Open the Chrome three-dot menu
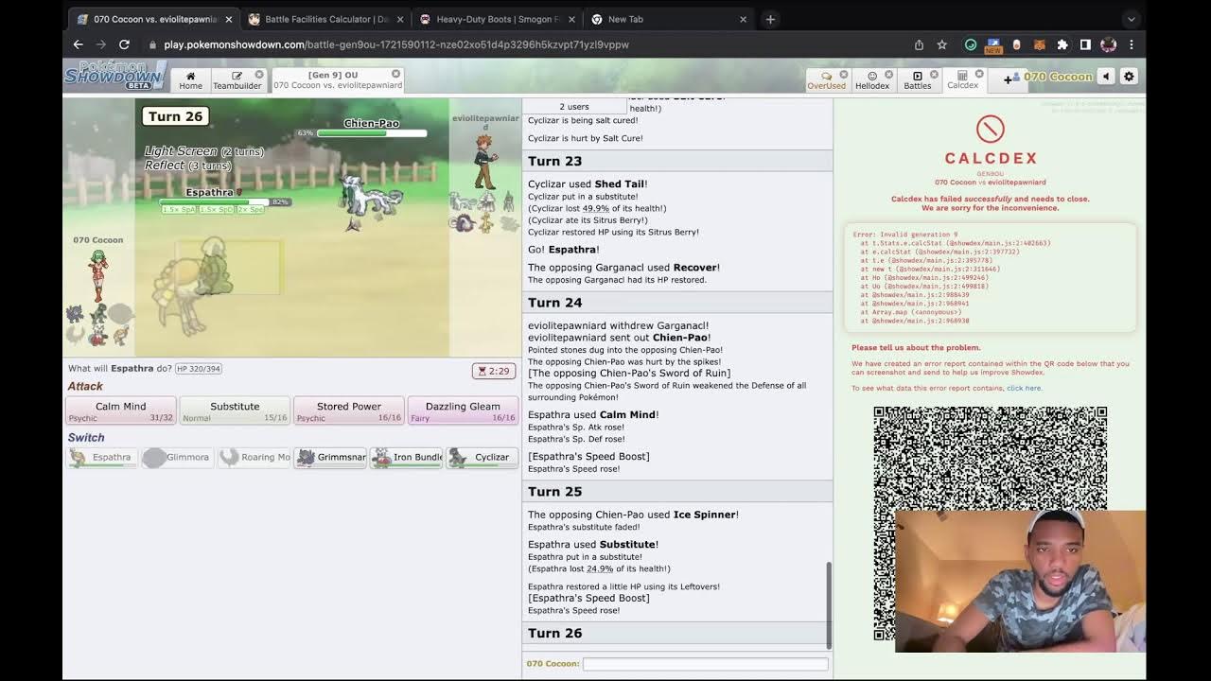The image size is (1211, 681). pos(1131,44)
